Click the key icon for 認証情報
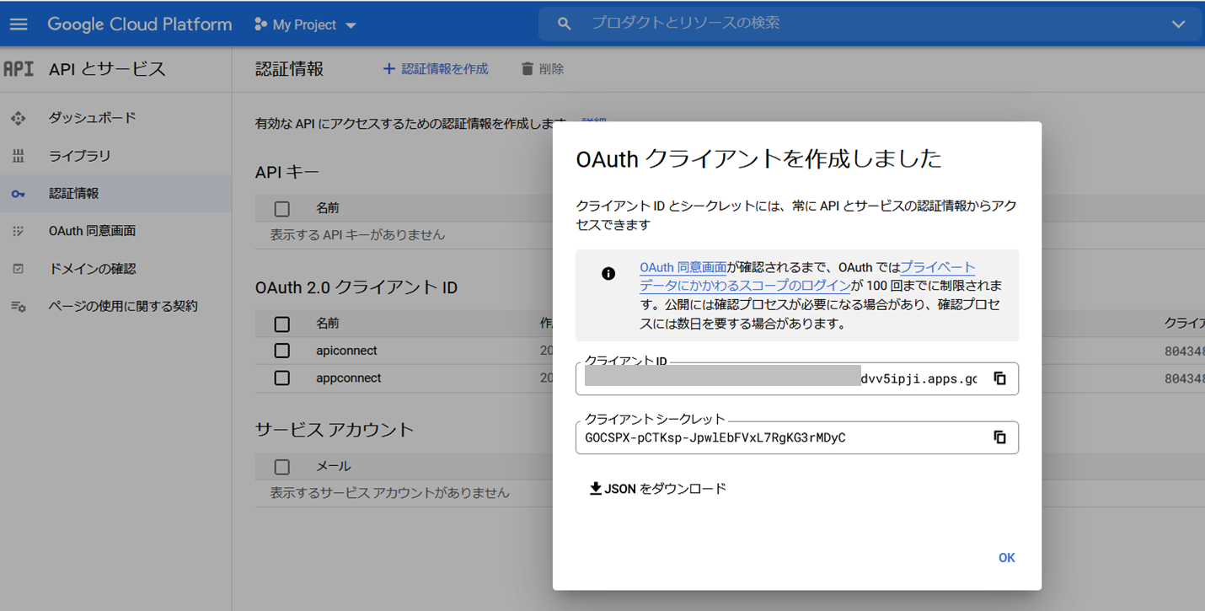The width and height of the screenshot is (1205, 611). 19,194
